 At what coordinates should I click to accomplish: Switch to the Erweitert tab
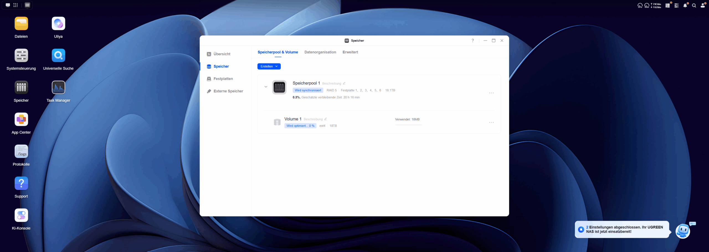click(x=350, y=52)
